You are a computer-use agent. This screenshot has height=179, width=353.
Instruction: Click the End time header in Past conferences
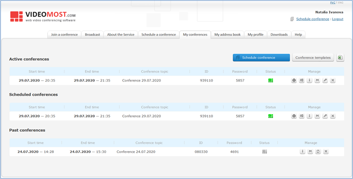tap(88, 142)
